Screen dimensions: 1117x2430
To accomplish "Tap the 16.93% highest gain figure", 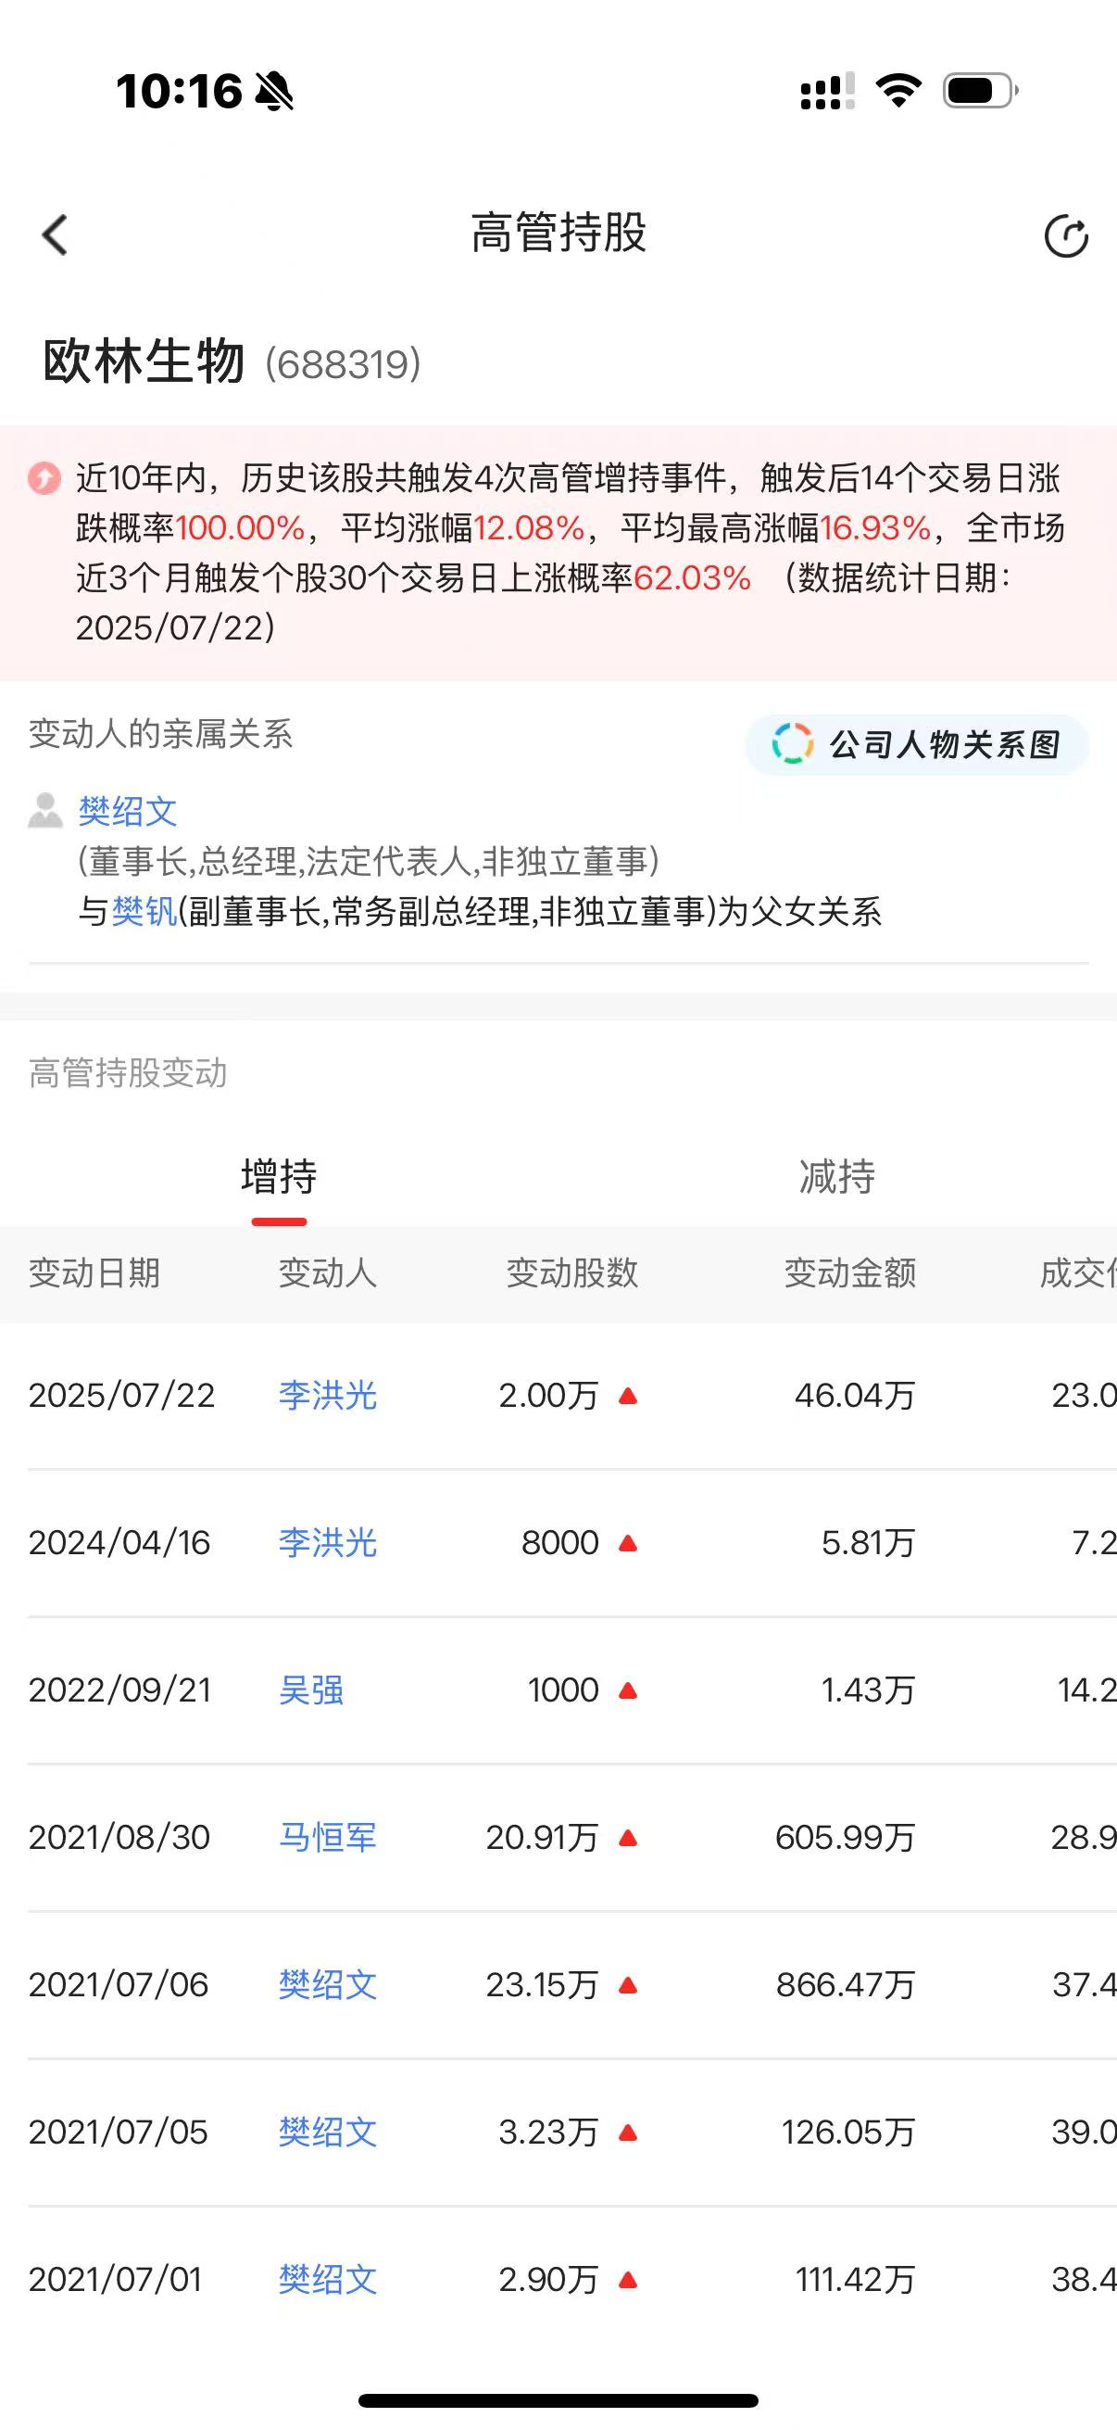I will coord(875,528).
